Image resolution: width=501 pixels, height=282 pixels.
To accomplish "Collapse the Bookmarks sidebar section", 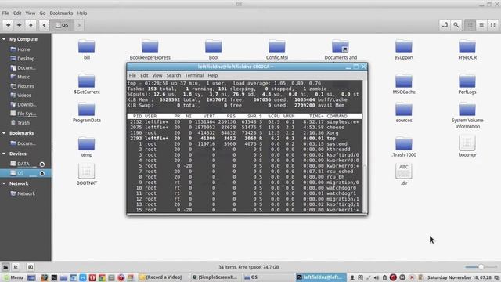I will pyautogui.click(x=4, y=133).
